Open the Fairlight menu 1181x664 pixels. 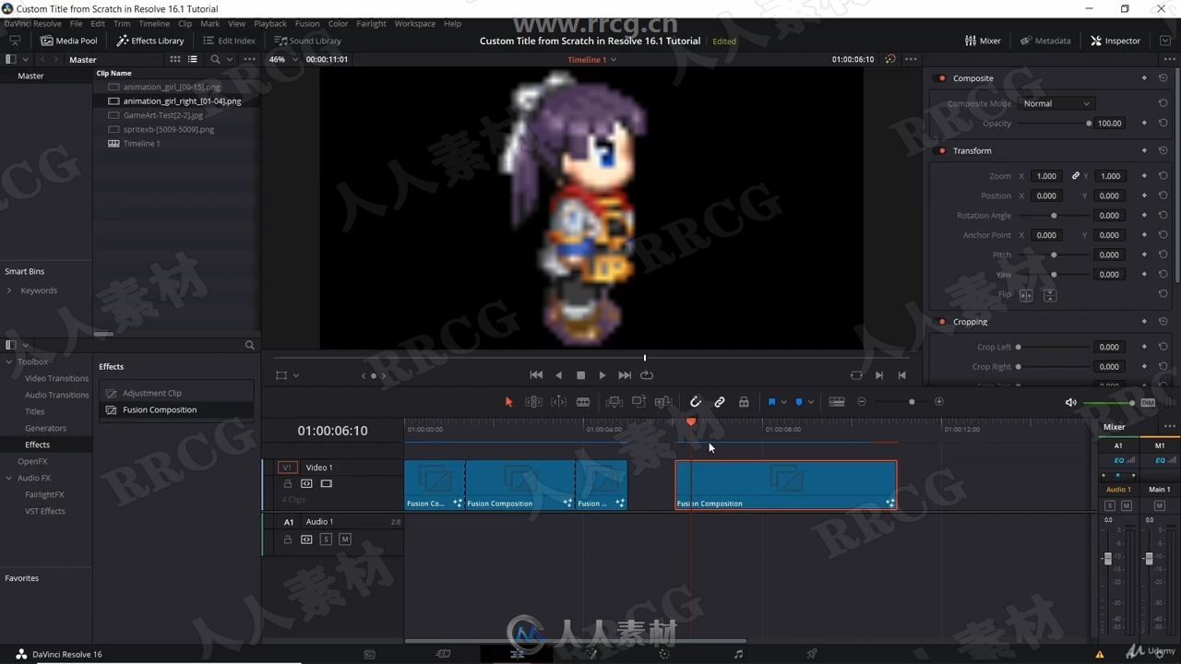(x=371, y=24)
